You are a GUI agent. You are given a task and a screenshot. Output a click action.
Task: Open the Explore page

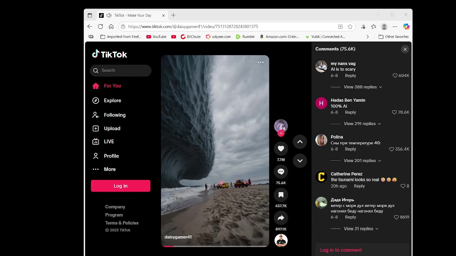pyautogui.click(x=107, y=101)
